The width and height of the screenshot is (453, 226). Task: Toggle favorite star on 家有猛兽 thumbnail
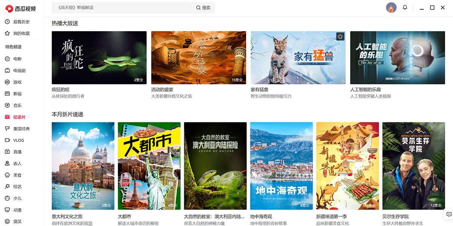click(340, 37)
